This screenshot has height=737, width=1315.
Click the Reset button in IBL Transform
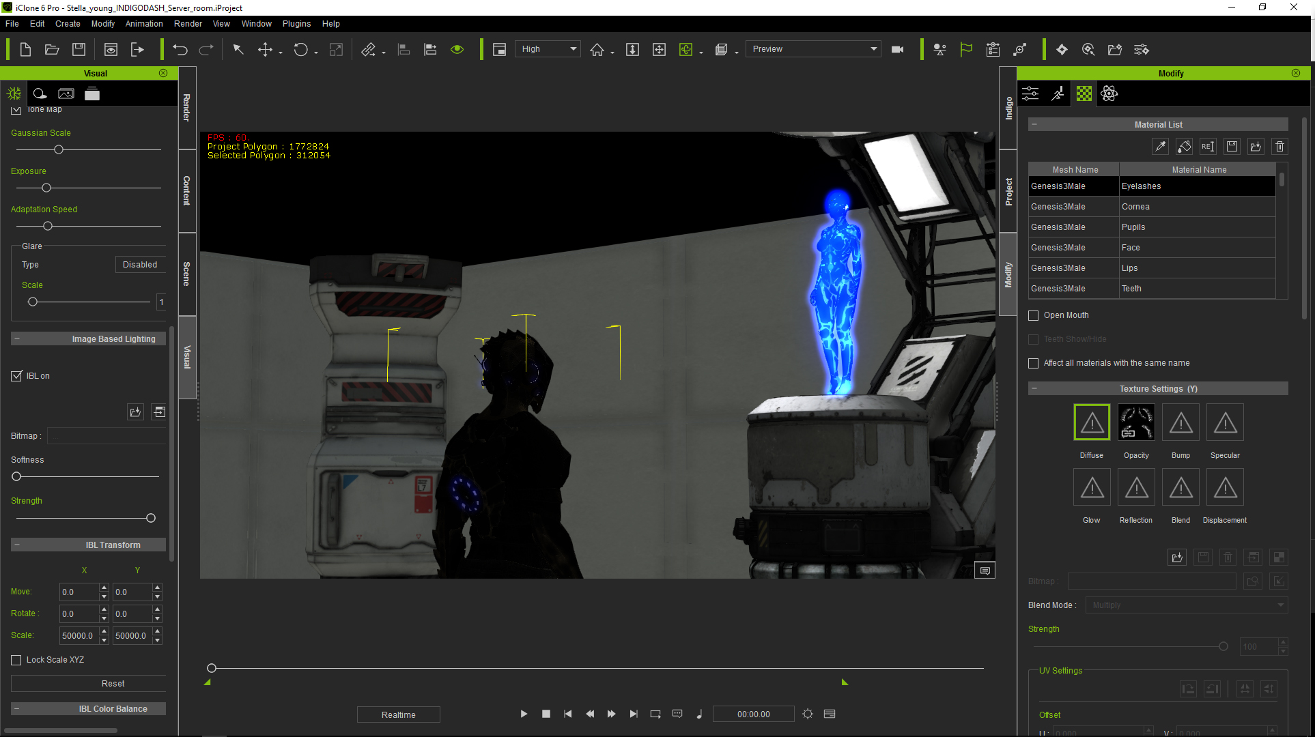point(89,683)
